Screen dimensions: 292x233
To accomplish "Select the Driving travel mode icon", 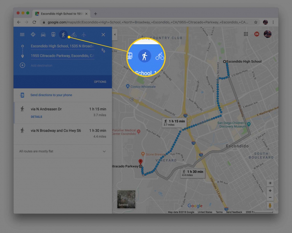I will click(43, 35).
